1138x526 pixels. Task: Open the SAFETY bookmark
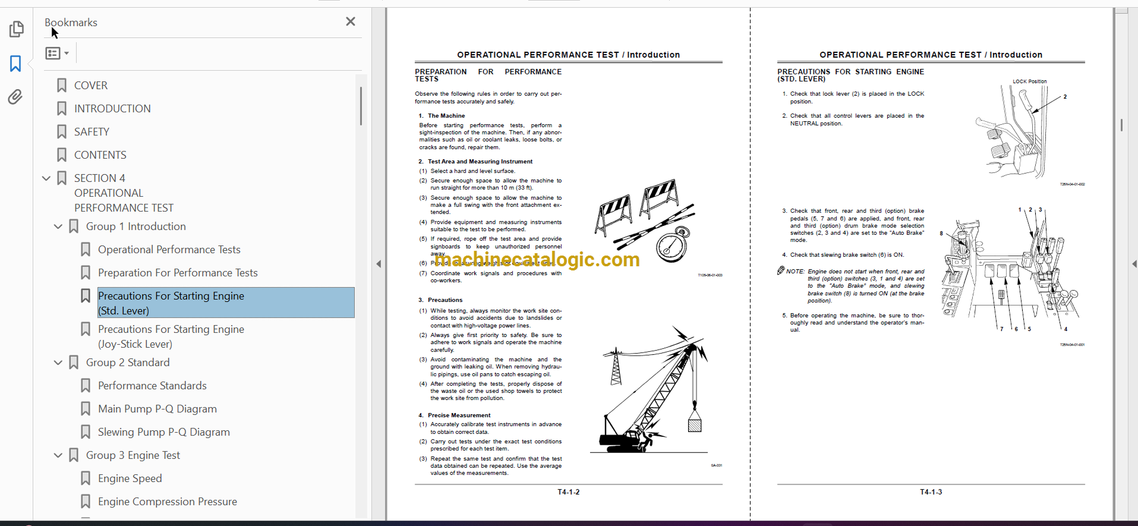point(92,132)
